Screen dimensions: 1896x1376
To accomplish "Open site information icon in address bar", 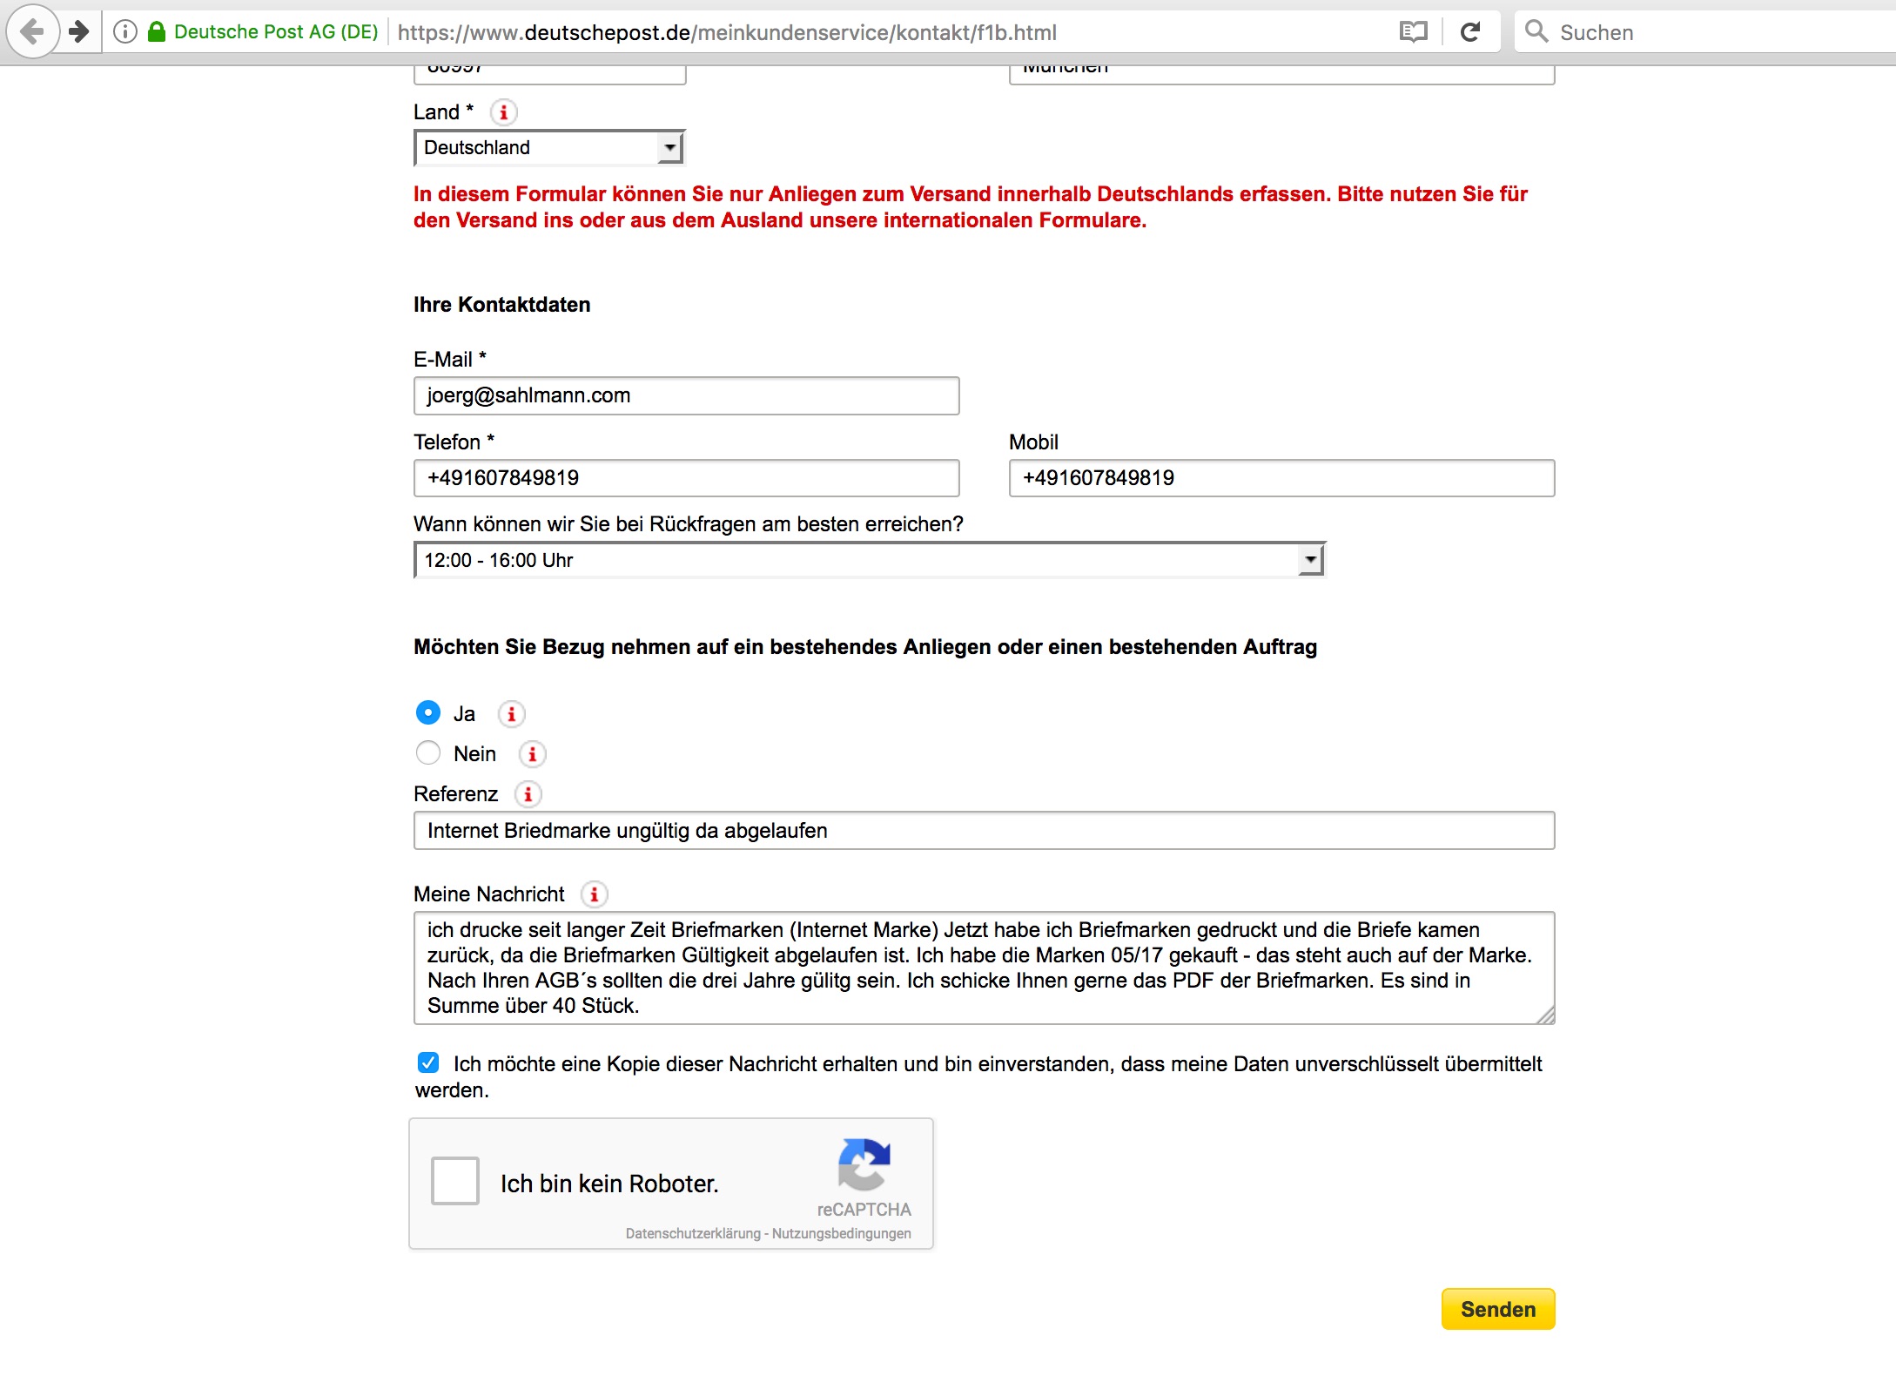I will (125, 32).
